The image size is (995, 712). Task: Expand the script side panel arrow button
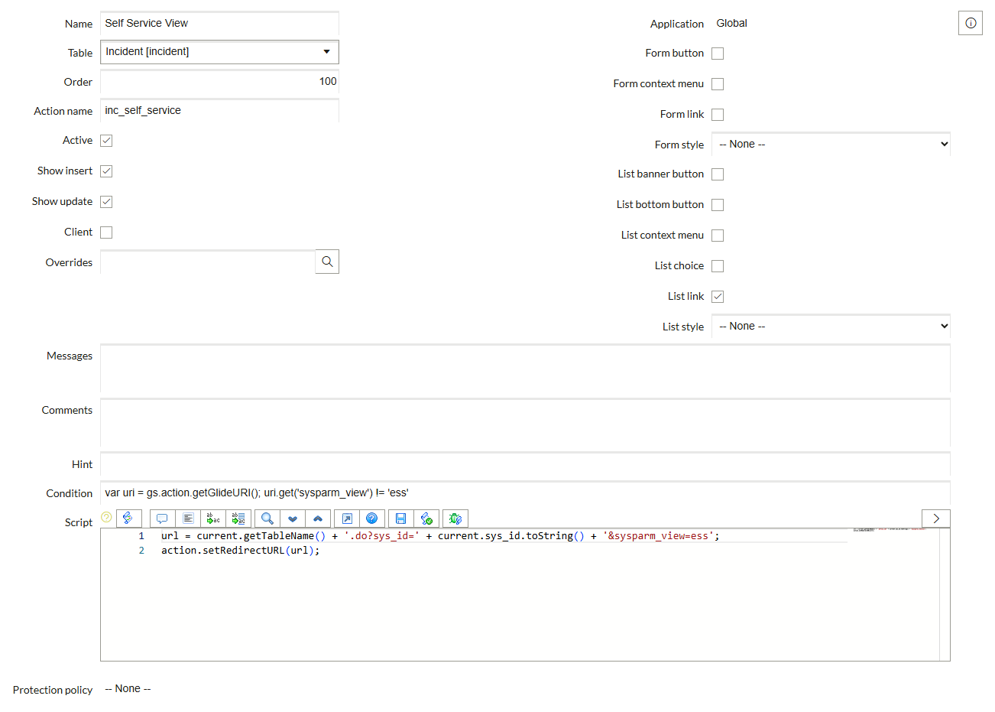coord(936,519)
